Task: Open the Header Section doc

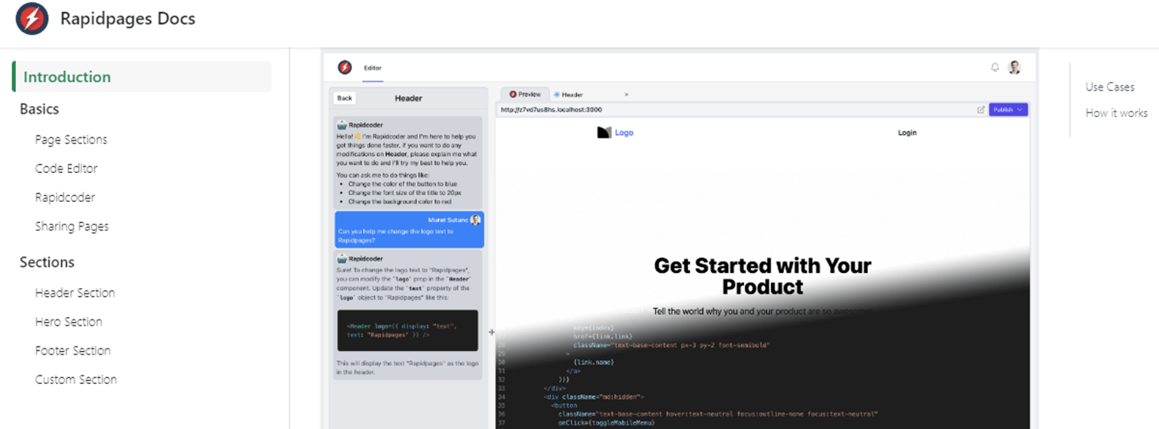Action: pos(75,292)
